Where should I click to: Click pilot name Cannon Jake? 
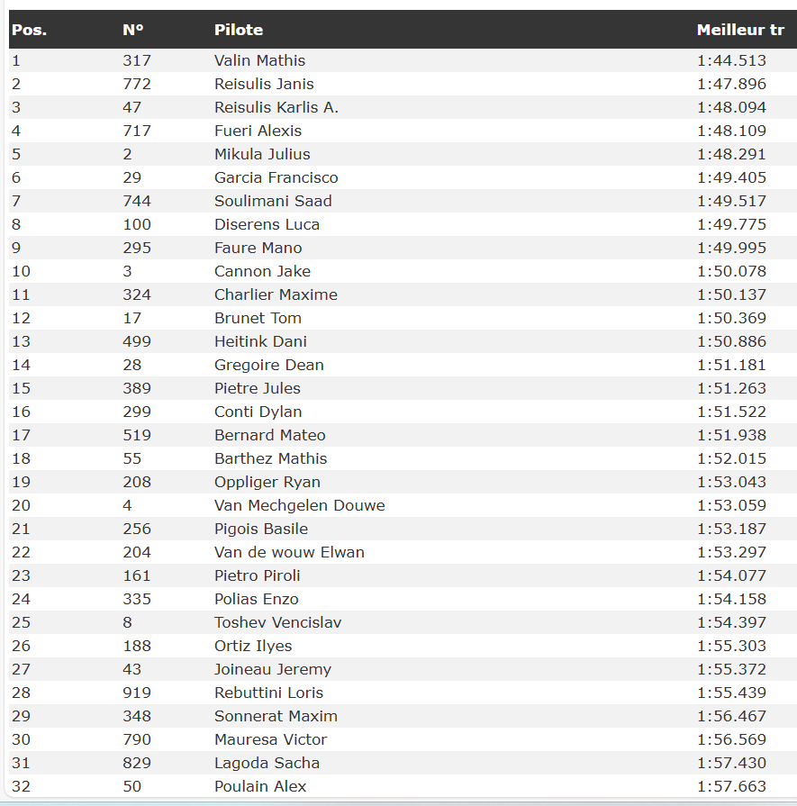coord(262,271)
